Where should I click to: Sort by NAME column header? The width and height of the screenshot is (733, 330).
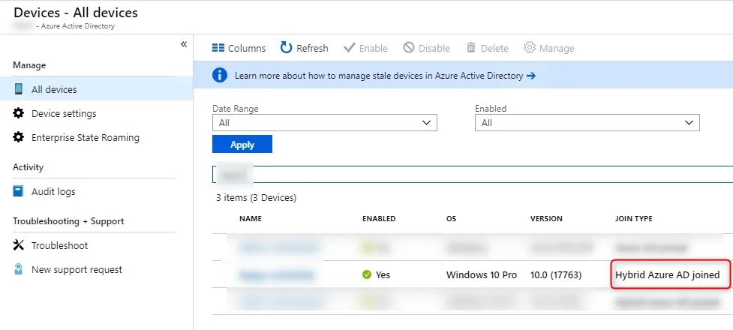[x=251, y=219]
